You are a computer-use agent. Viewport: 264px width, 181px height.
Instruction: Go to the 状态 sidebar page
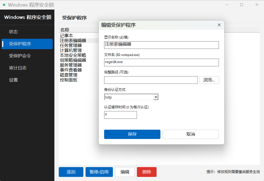pos(14,32)
